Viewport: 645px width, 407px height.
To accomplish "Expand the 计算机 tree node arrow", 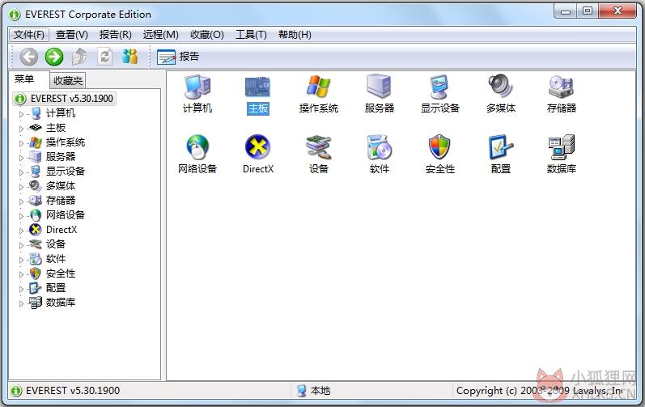I will tap(21, 113).
